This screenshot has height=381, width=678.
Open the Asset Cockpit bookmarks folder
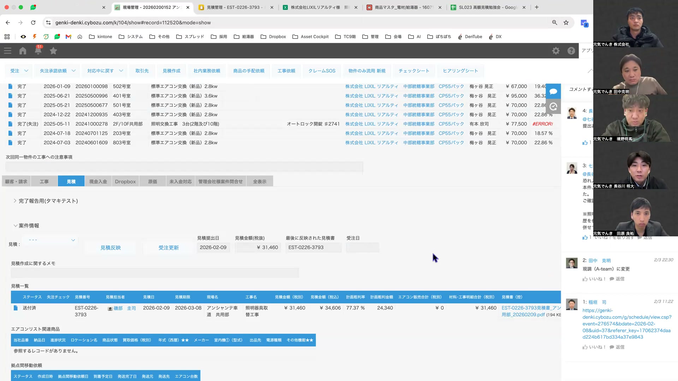(310, 37)
